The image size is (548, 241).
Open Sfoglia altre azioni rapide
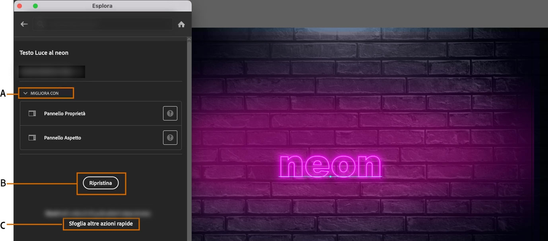point(101,224)
